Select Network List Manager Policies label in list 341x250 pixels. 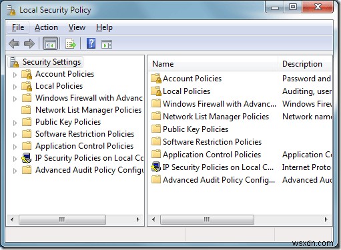click(x=216, y=117)
